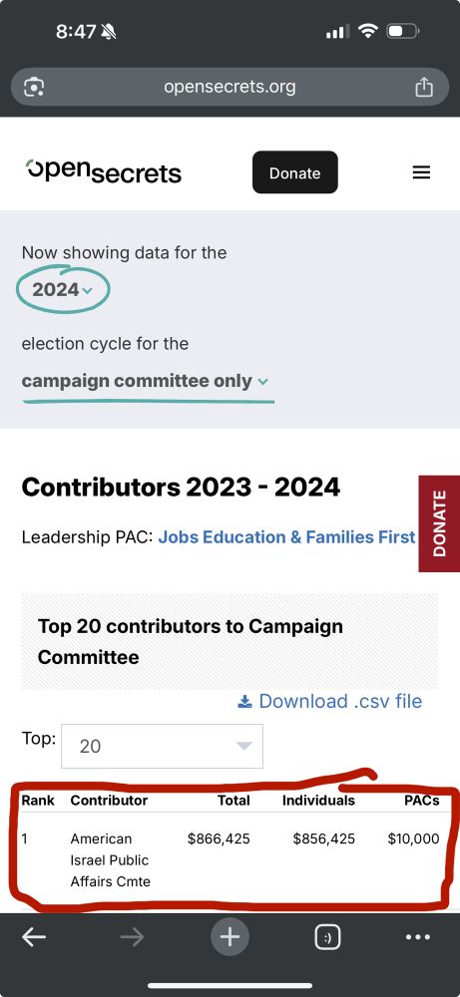
Task: Open a new tab with plus icon
Action: click(x=230, y=936)
